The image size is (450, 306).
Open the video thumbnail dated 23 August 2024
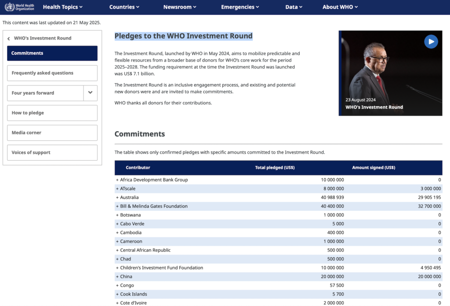(390, 74)
